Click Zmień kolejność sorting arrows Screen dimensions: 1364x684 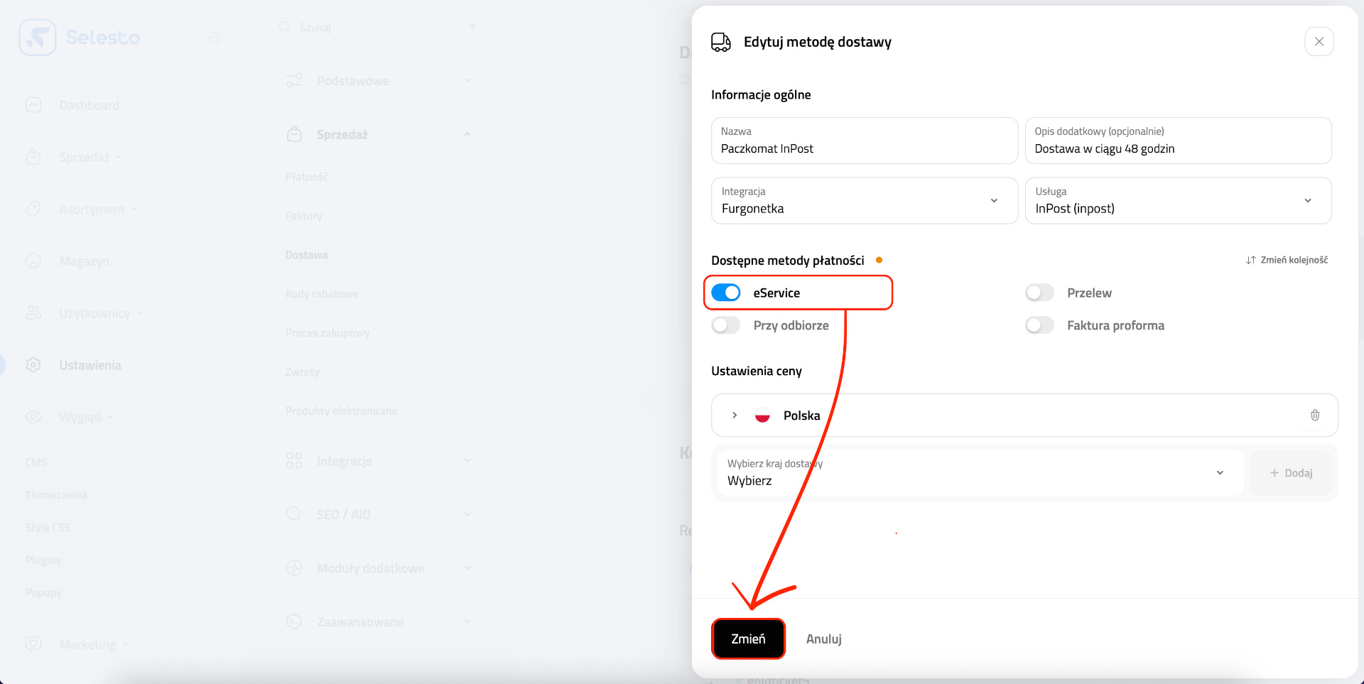click(x=1286, y=260)
